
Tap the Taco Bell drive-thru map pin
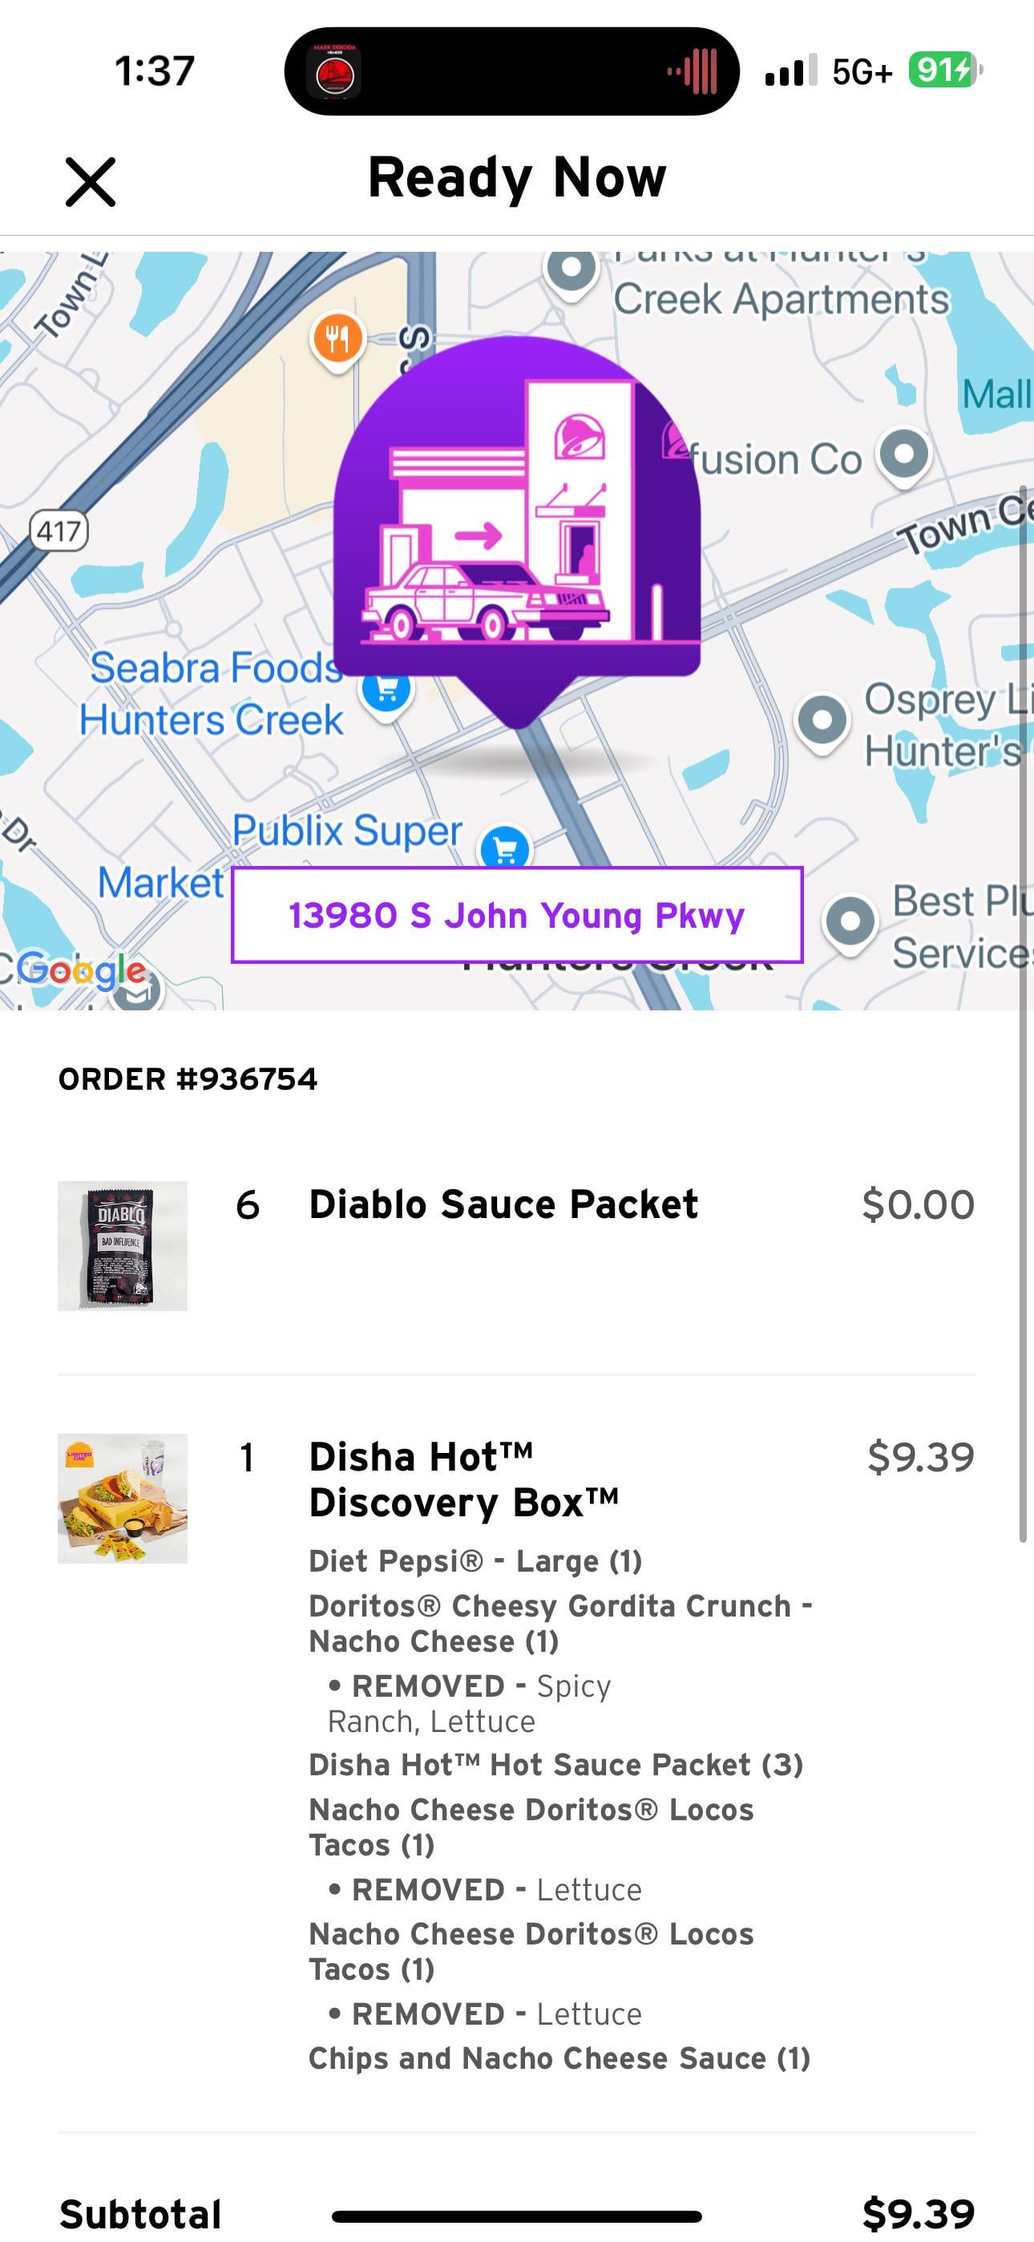[516, 522]
